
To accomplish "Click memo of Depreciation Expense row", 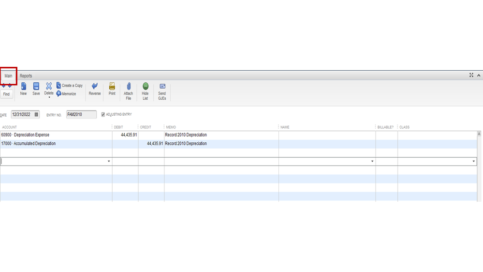I will [186, 135].
